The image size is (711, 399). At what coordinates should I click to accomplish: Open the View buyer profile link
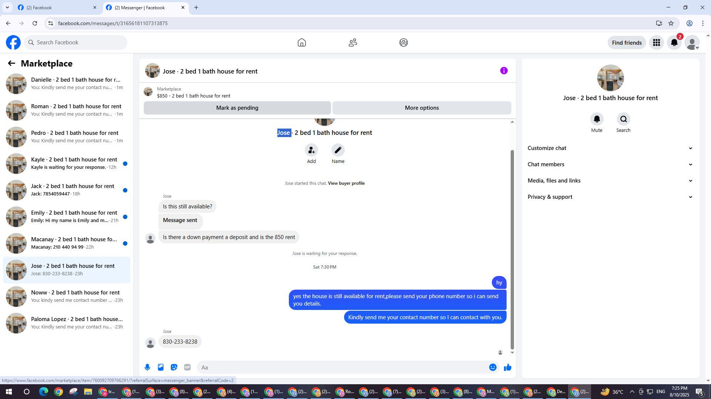346,183
